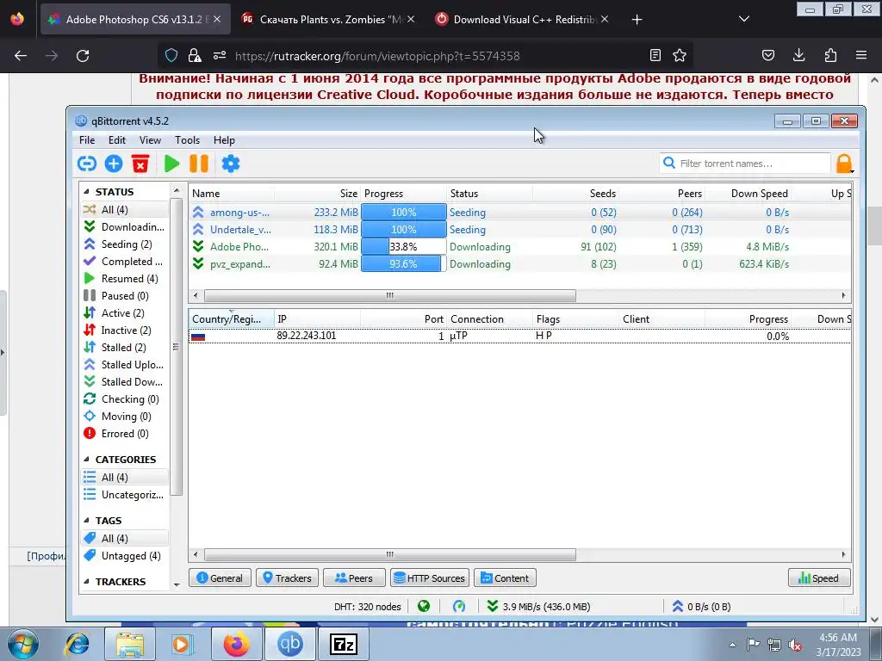Open the Firefox hamburger menu

click(x=861, y=55)
